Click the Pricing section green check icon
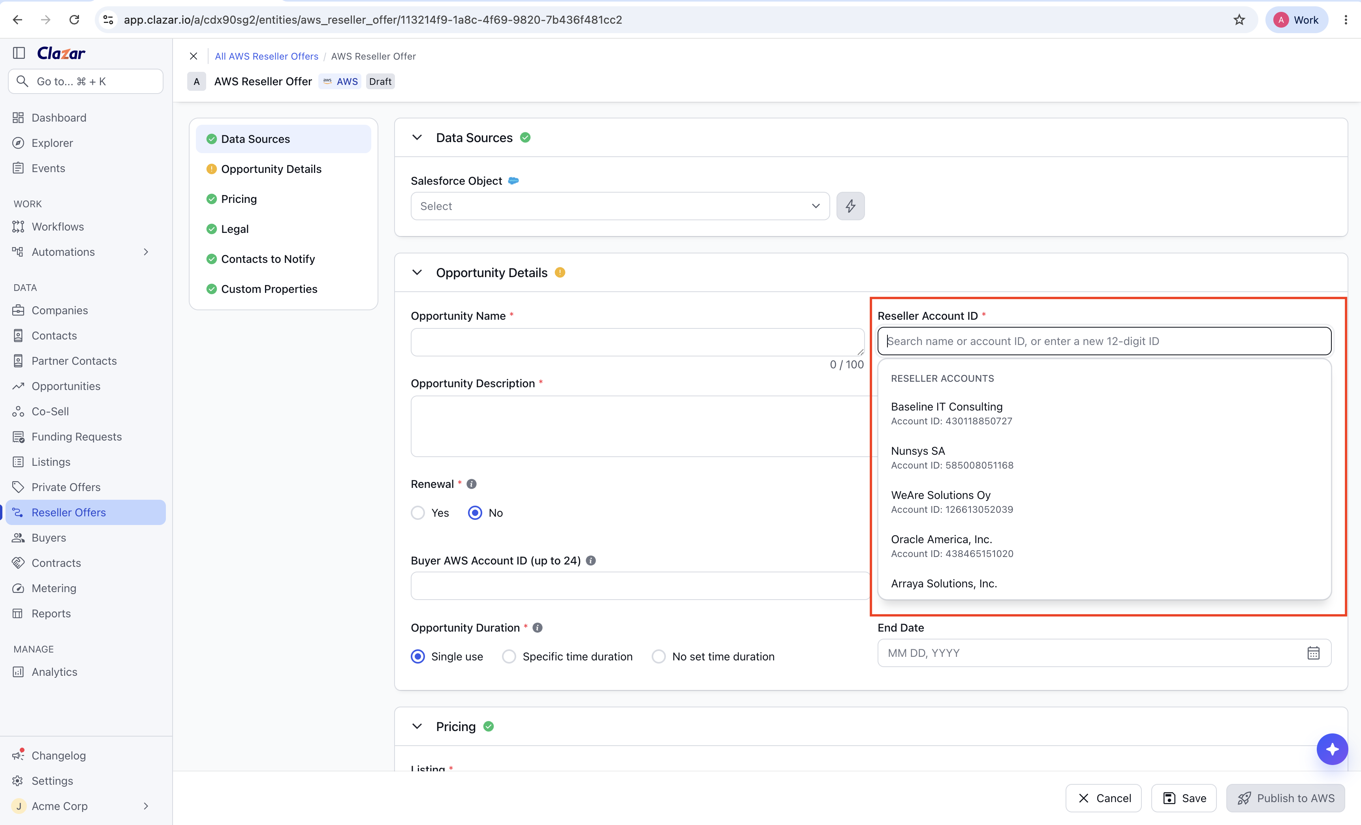Screen dimensions: 1361x825 [x=488, y=726]
